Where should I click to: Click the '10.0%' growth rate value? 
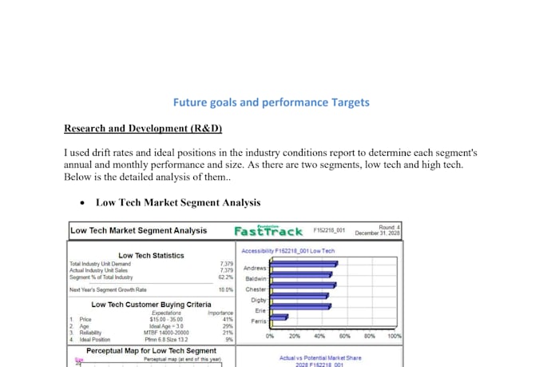coord(226,290)
